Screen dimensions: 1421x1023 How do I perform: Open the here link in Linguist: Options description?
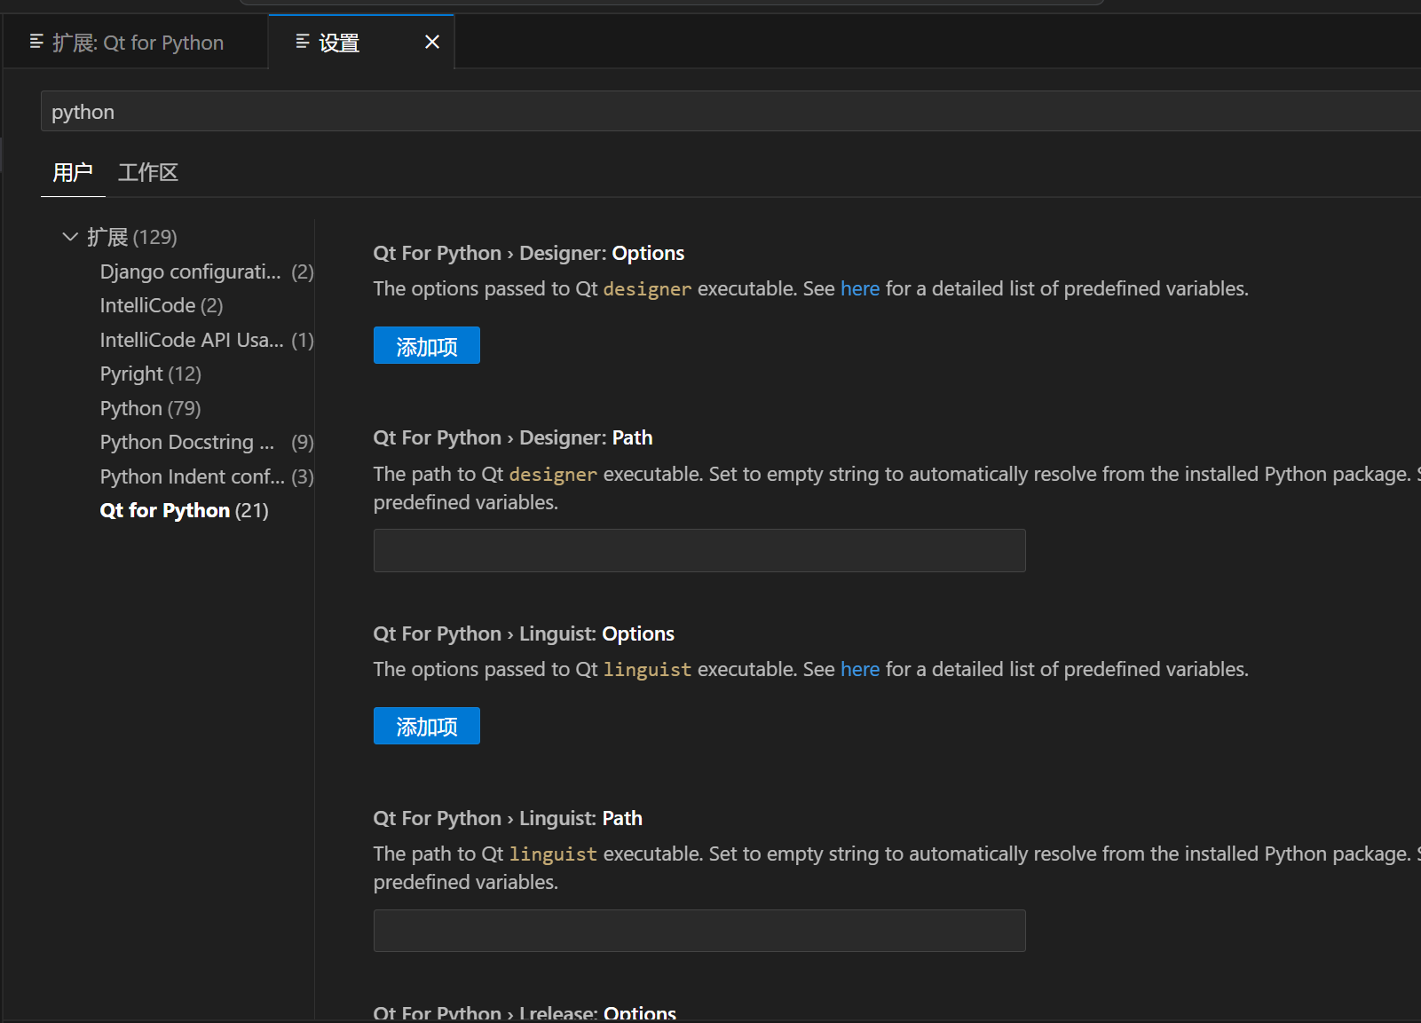pyautogui.click(x=860, y=669)
